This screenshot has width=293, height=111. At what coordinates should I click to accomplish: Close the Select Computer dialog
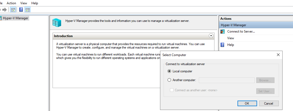(x=278, y=55)
